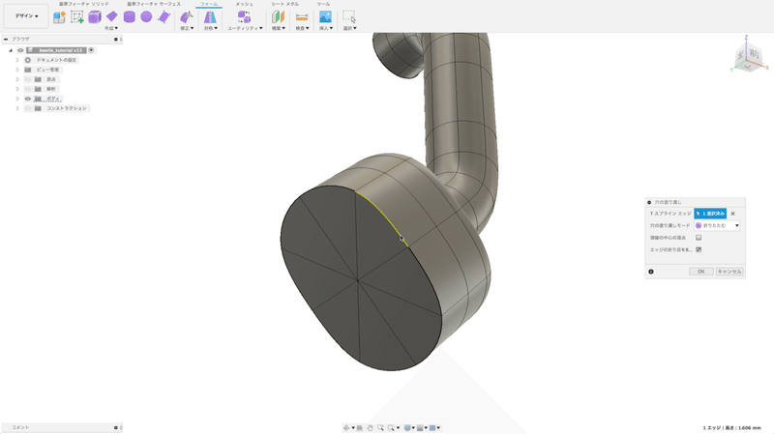Toggle visibility of the ボディ folder

[28, 99]
